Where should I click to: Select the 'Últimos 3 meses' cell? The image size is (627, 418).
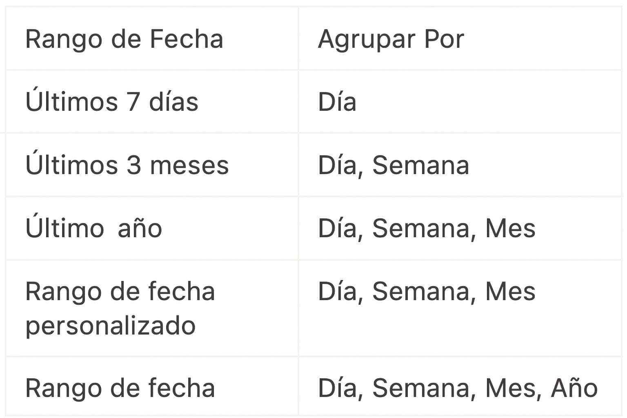(x=152, y=165)
